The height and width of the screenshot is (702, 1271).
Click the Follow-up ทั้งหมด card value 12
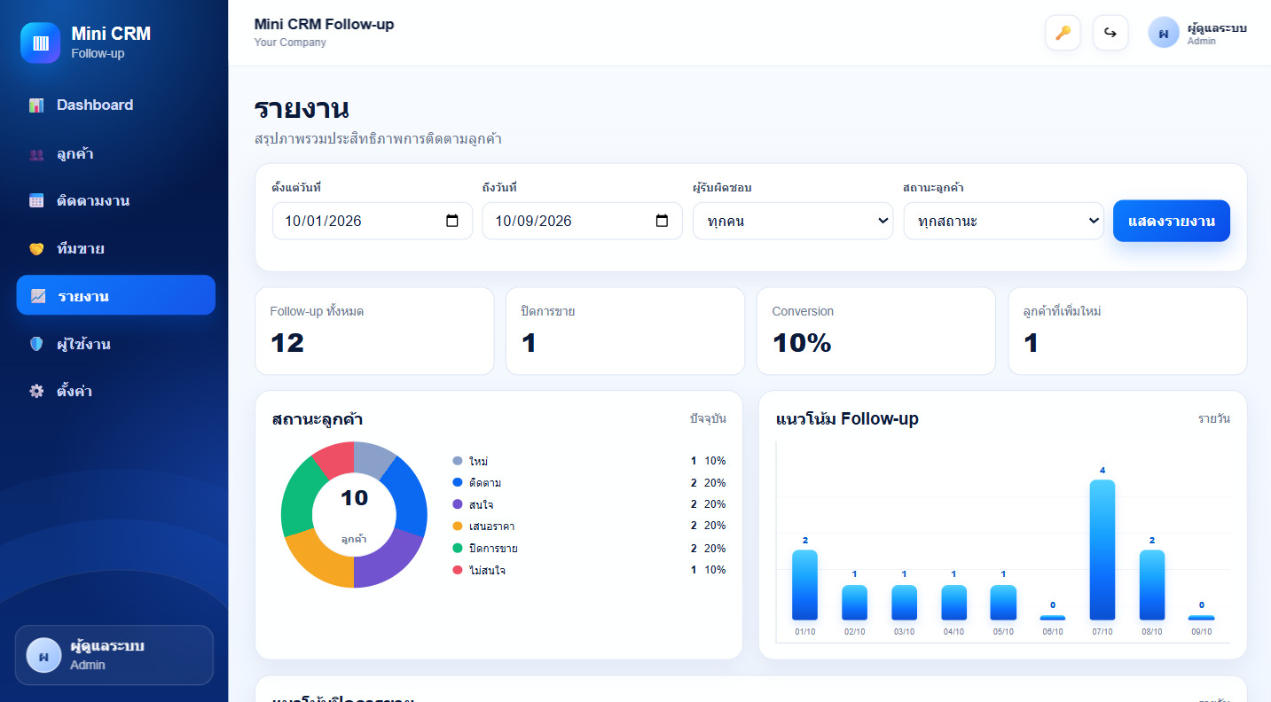click(x=287, y=342)
